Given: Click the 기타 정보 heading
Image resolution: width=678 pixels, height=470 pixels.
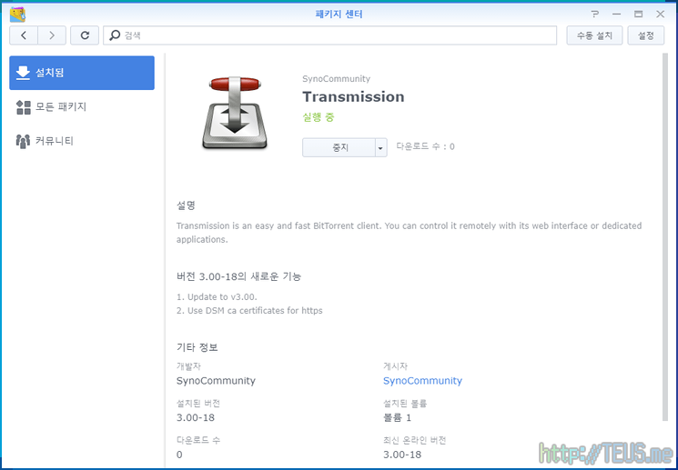Looking at the screenshot, I should point(197,347).
